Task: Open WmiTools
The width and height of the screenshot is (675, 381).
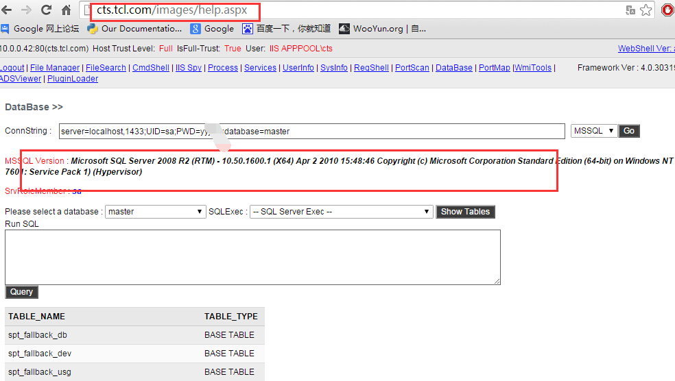Action: (533, 68)
